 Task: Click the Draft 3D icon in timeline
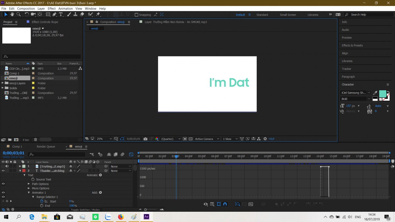click(100, 154)
